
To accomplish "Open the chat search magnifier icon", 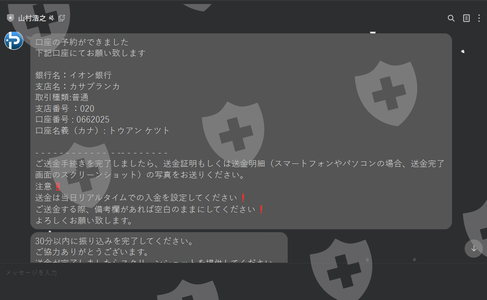I will click(x=451, y=18).
